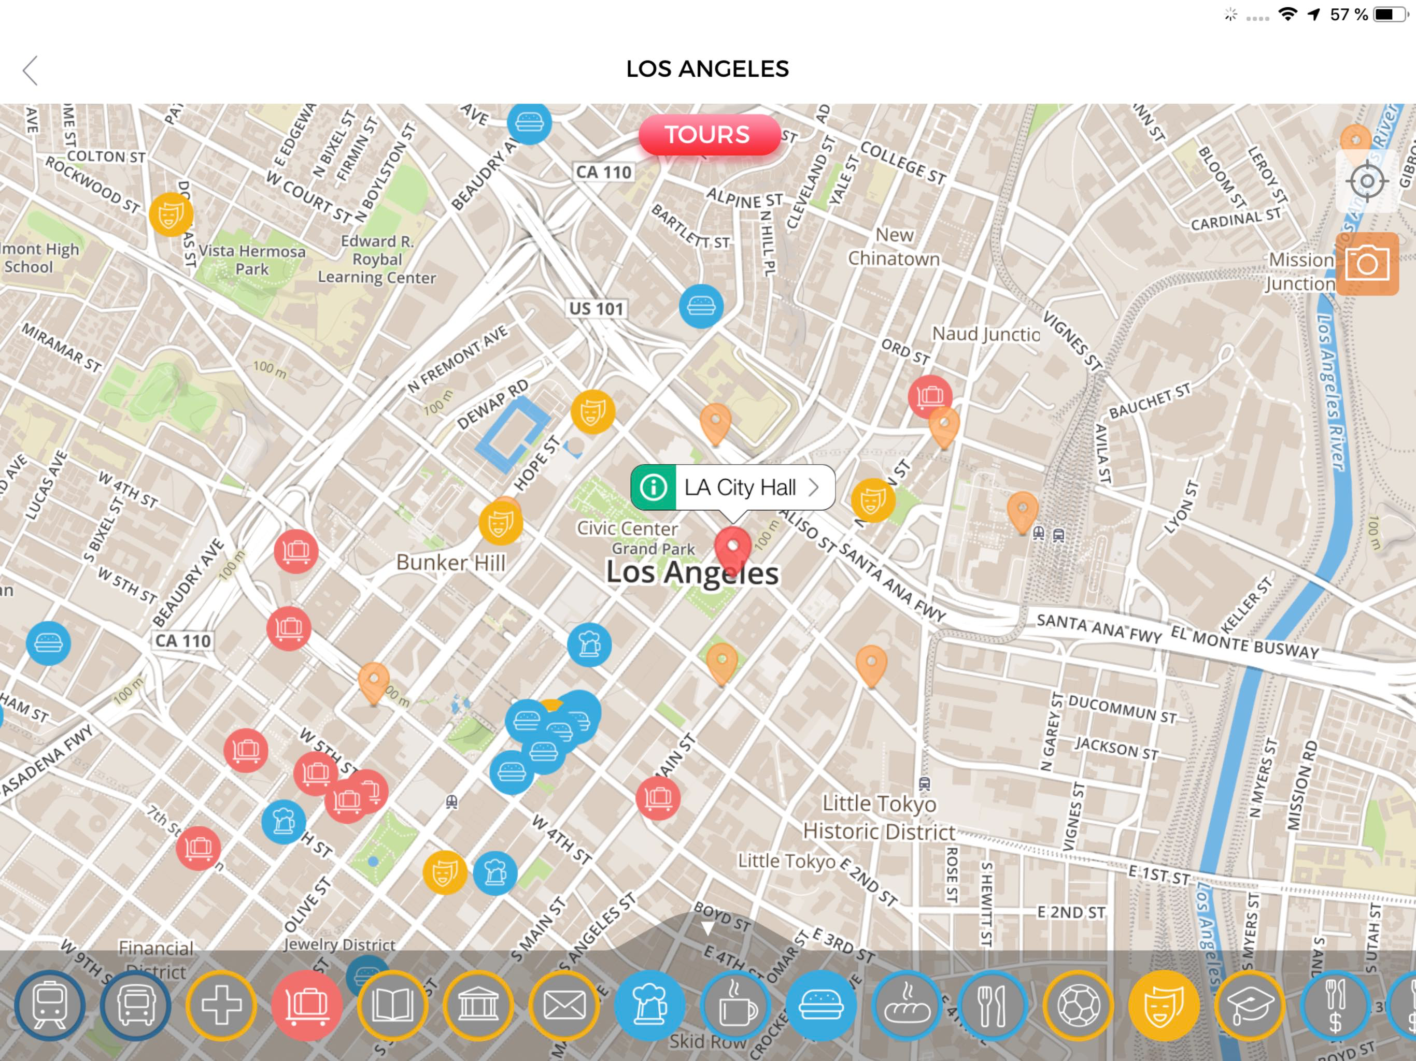Image resolution: width=1416 pixels, height=1061 pixels.
Task: Tap the green info icon for LA City Hall
Action: (x=654, y=488)
